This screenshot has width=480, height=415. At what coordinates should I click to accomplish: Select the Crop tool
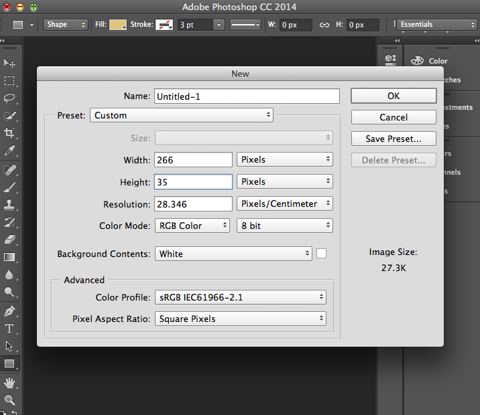9,133
